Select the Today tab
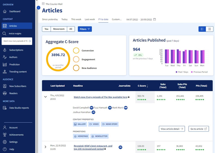 pos(64,19)
